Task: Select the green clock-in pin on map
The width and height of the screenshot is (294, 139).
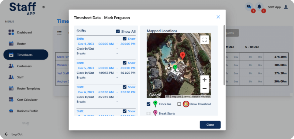Action: point(175,68)
